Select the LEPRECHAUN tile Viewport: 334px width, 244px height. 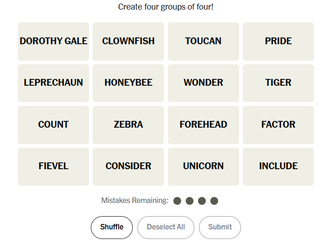pyautogui.click(x=53, y=83)
